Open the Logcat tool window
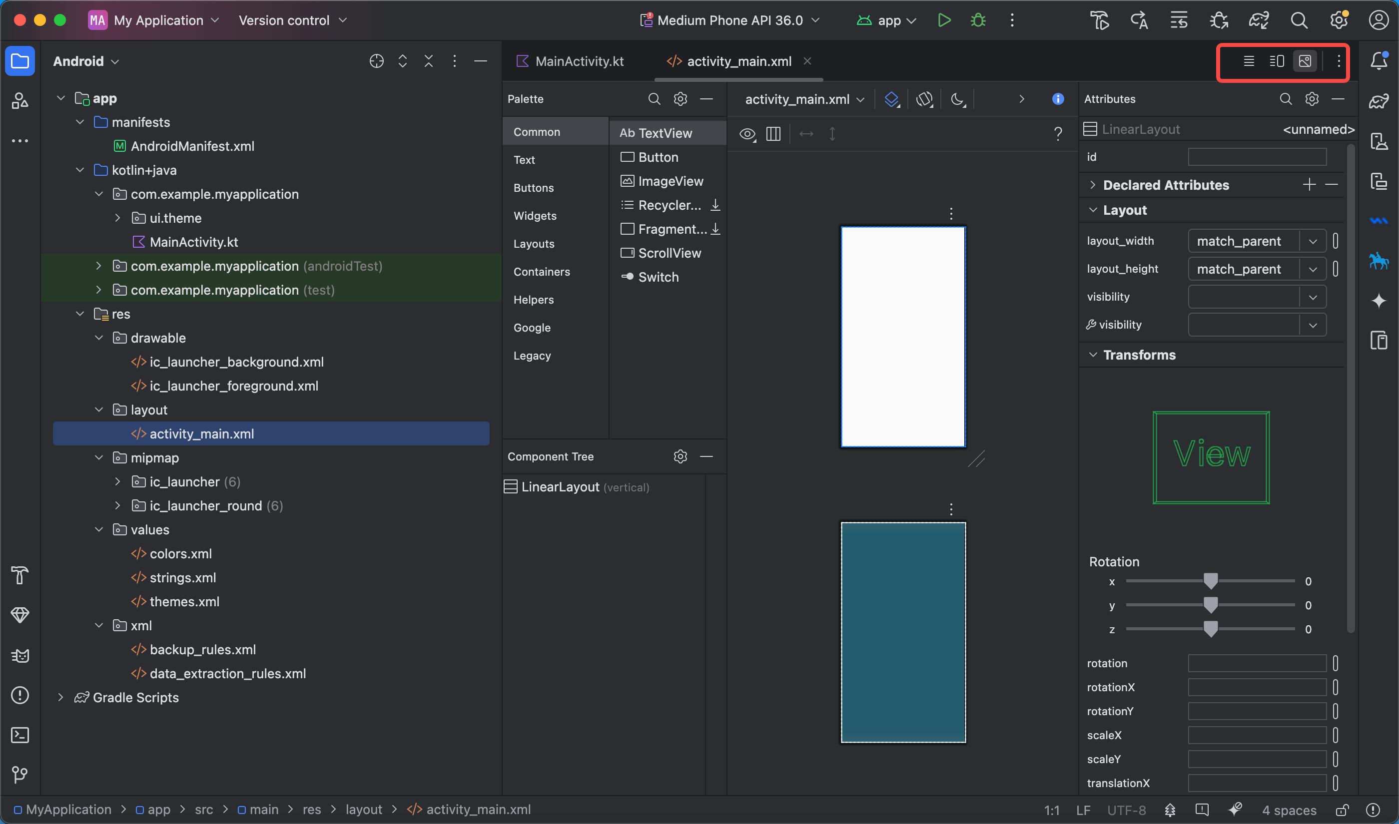Viewport: 1399px width, 824px height. [20, 655]
